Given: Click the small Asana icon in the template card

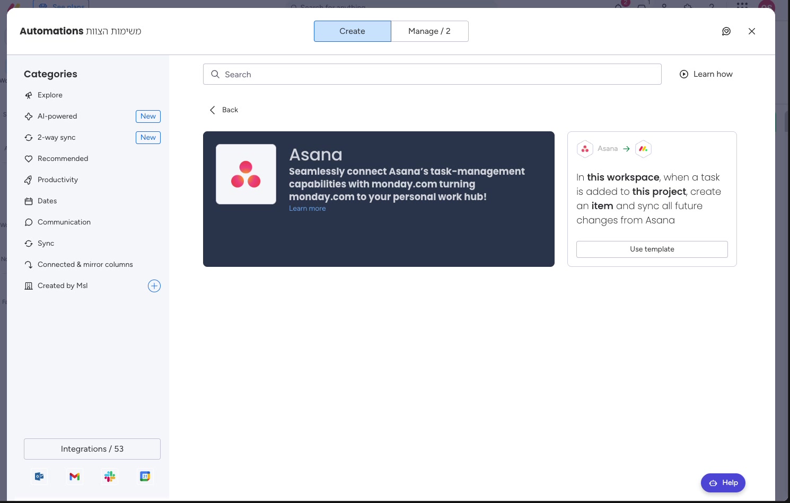Looking at the screenshot, I should click(585, 149).
